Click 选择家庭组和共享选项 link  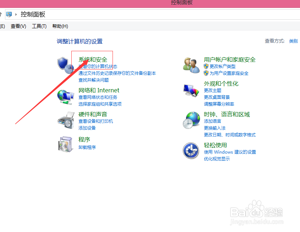pos(100,104)
